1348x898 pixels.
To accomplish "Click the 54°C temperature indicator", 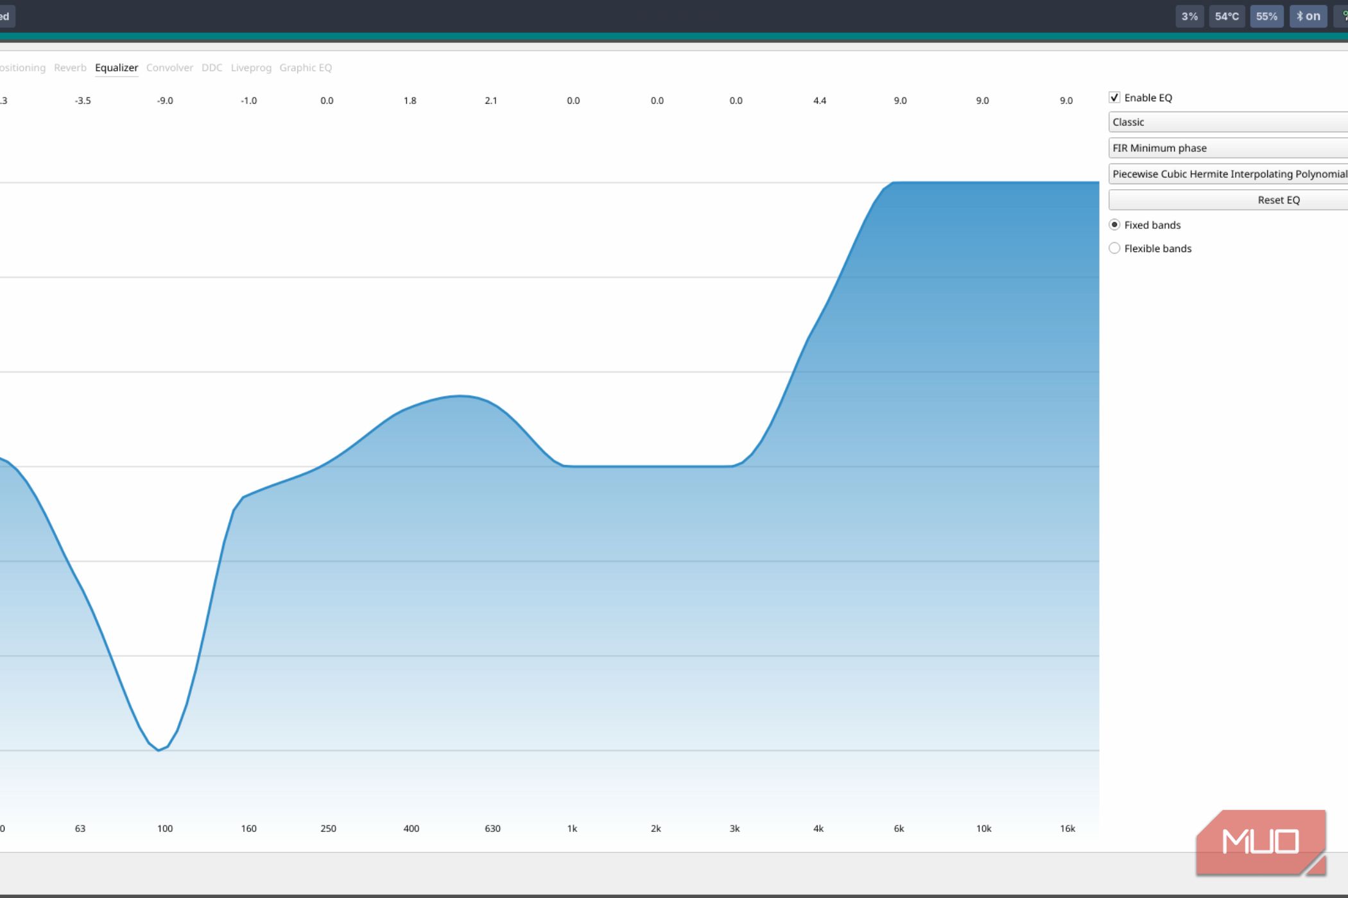I will point(1227,16).
